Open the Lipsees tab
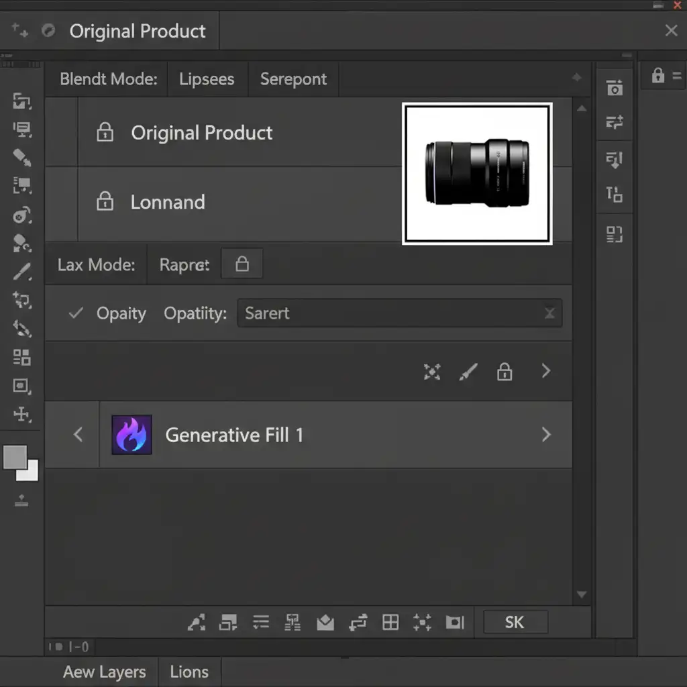This screenshot has width=687, height=687. [207, 79]
